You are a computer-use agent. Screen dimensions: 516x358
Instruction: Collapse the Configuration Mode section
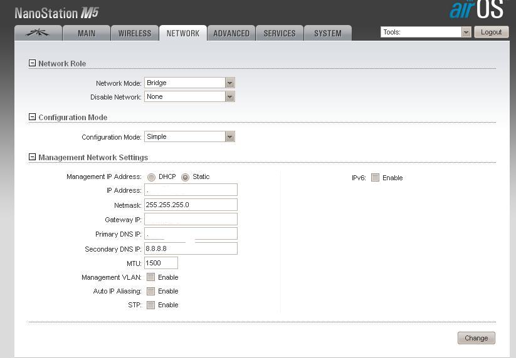click(32, 117)
